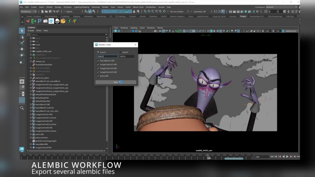Switch to the Animation shelf tab

(88, 16)
